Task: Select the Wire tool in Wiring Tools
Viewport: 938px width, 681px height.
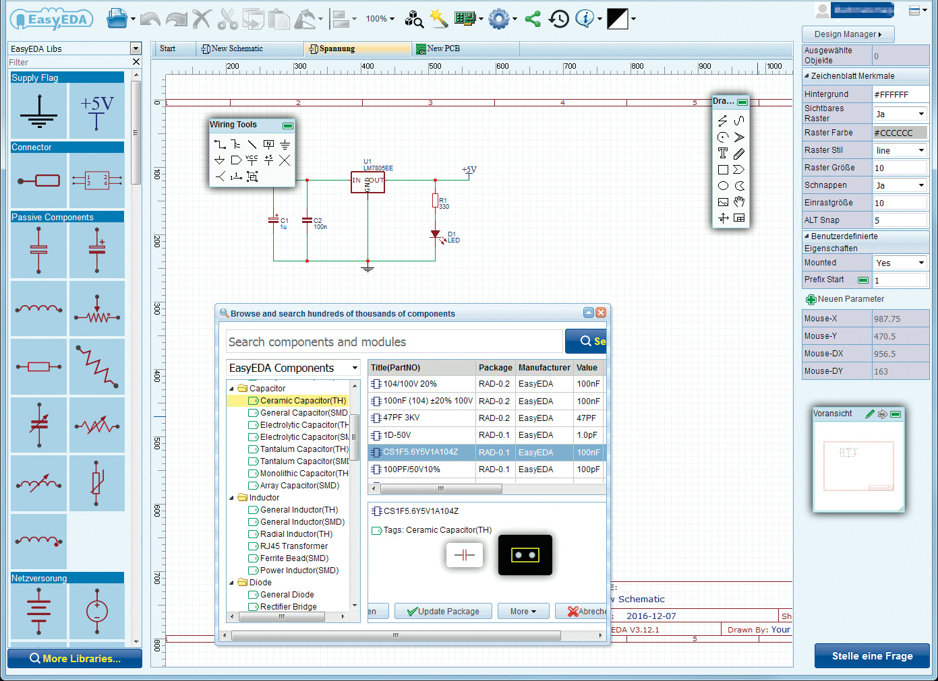Action: click(x=220, y=144)
